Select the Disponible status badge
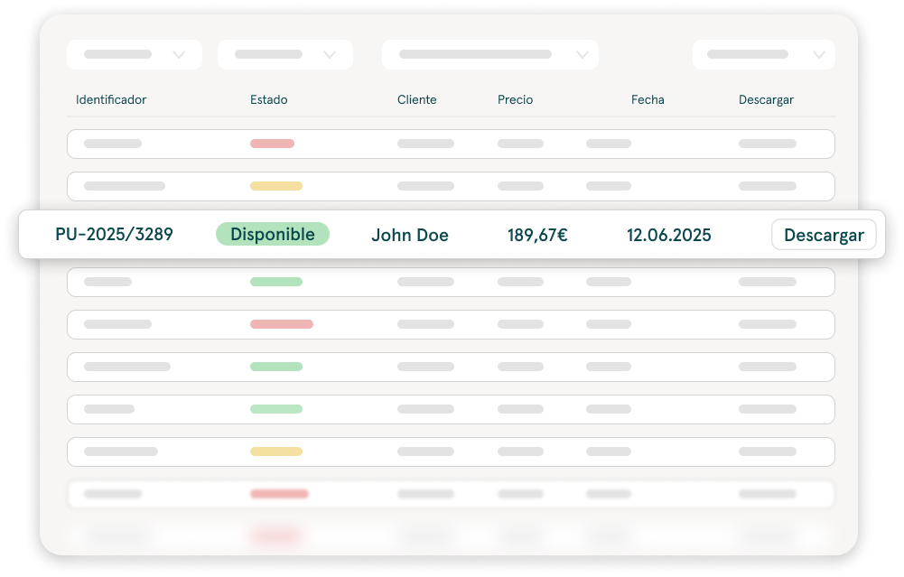Image resolution: width=904 pixels, height=577 pixels. tap(273, 234)
